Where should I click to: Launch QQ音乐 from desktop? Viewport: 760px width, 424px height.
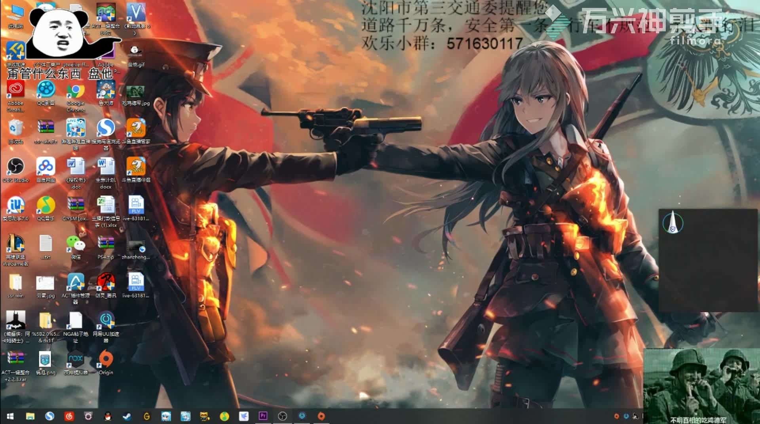coord(46,208)
